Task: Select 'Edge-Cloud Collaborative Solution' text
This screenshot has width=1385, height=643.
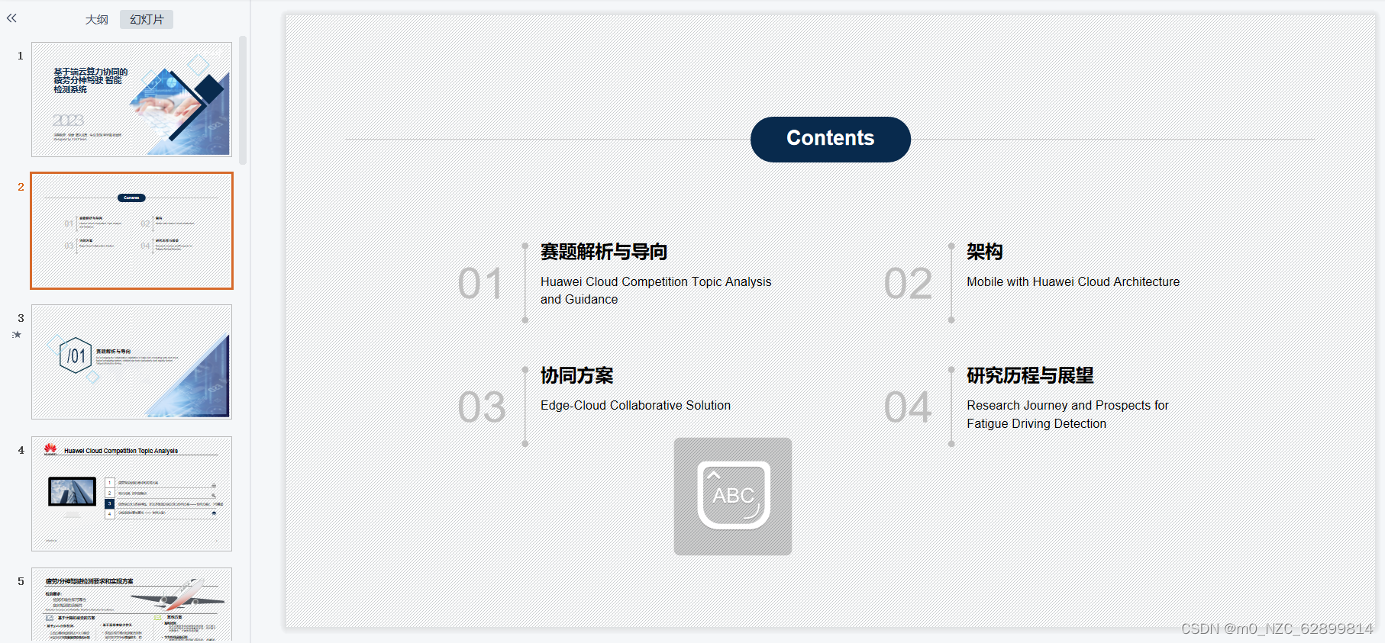Action: 635,405
